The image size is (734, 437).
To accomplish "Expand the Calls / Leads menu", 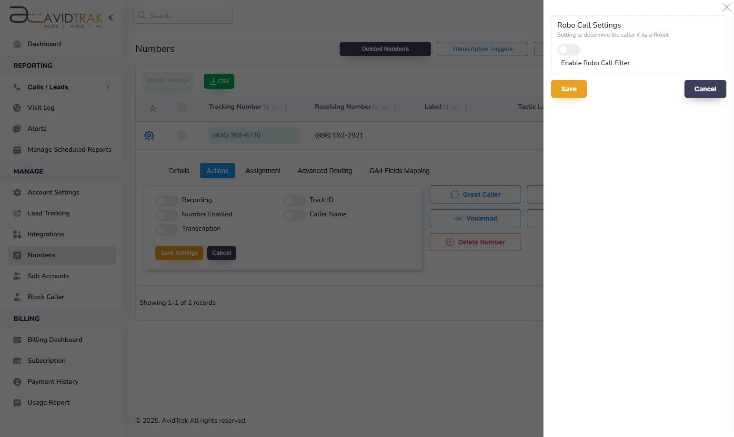I will 108,87.
